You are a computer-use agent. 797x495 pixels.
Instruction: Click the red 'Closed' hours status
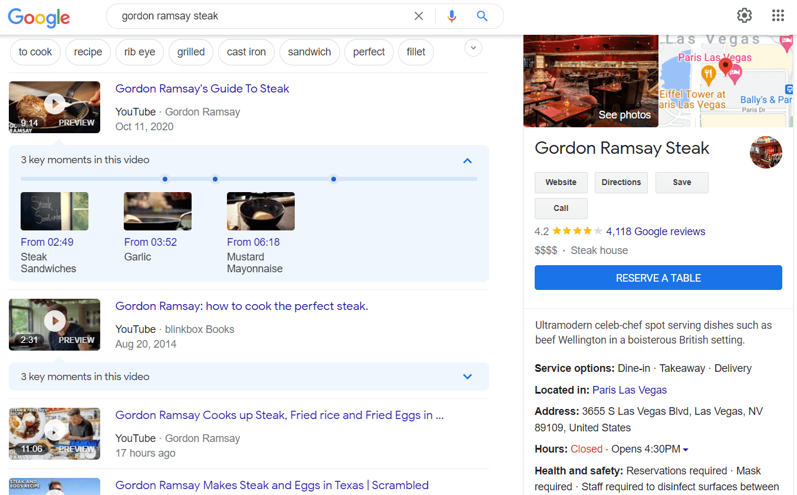click(x=587, y=449)
